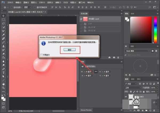Switch to the 通道 tab in Layers panel
Screen dimensions: 160x113
133,79
